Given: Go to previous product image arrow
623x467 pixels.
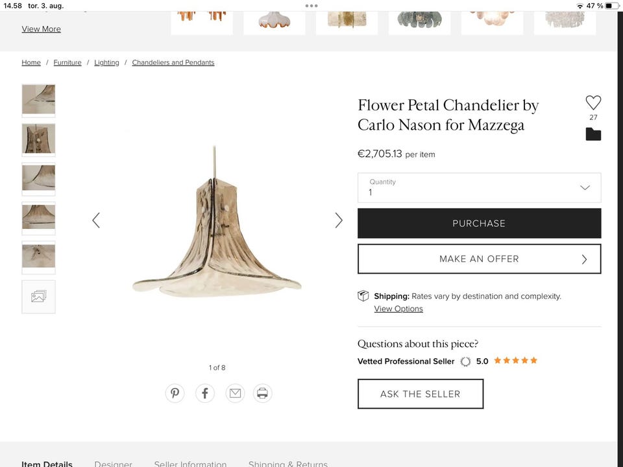Looking at the screenshot, I should pyautogui.click(x=96, y=221).
